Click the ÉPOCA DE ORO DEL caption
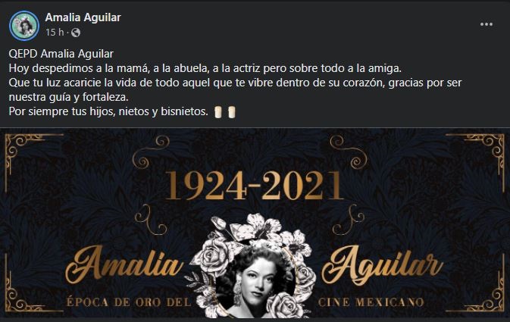The height and width of the screenshot is (322, 510). pos(129,302)
